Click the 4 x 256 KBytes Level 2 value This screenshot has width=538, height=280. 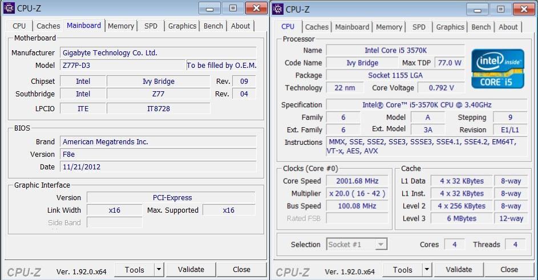[462, 206]
